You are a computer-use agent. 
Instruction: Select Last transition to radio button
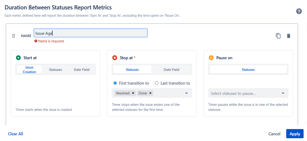157,83
